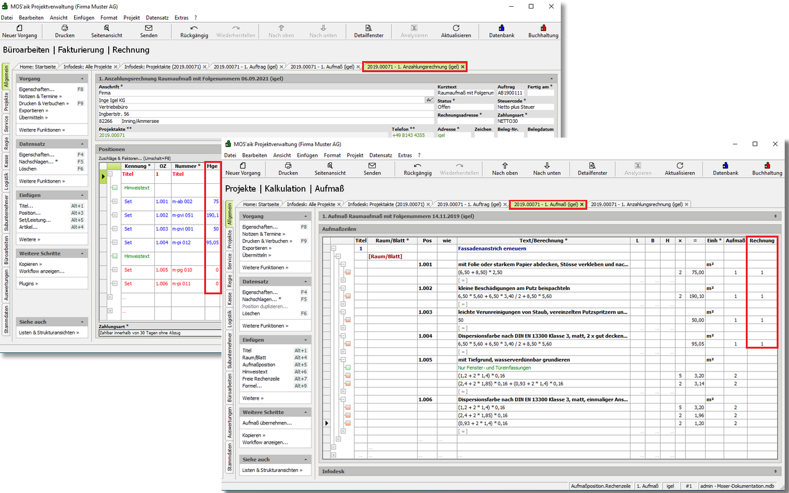
Task: Open Datenbank in the front window toolbar
Action: click(725, 166)
